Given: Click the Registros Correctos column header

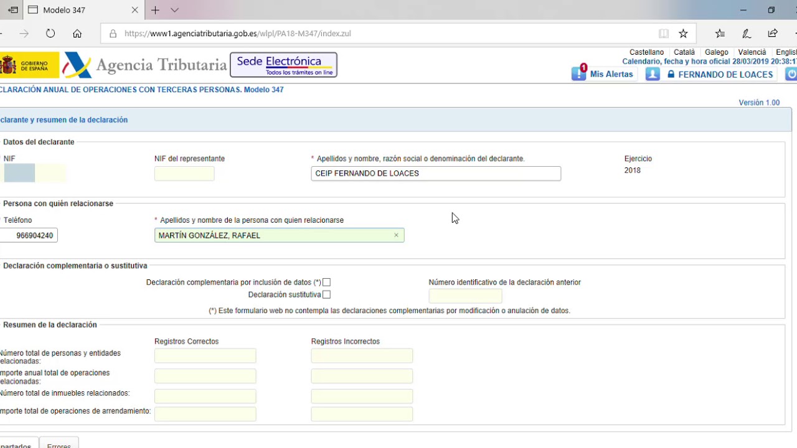Looking at the screenshot, I should coord(186,342).
